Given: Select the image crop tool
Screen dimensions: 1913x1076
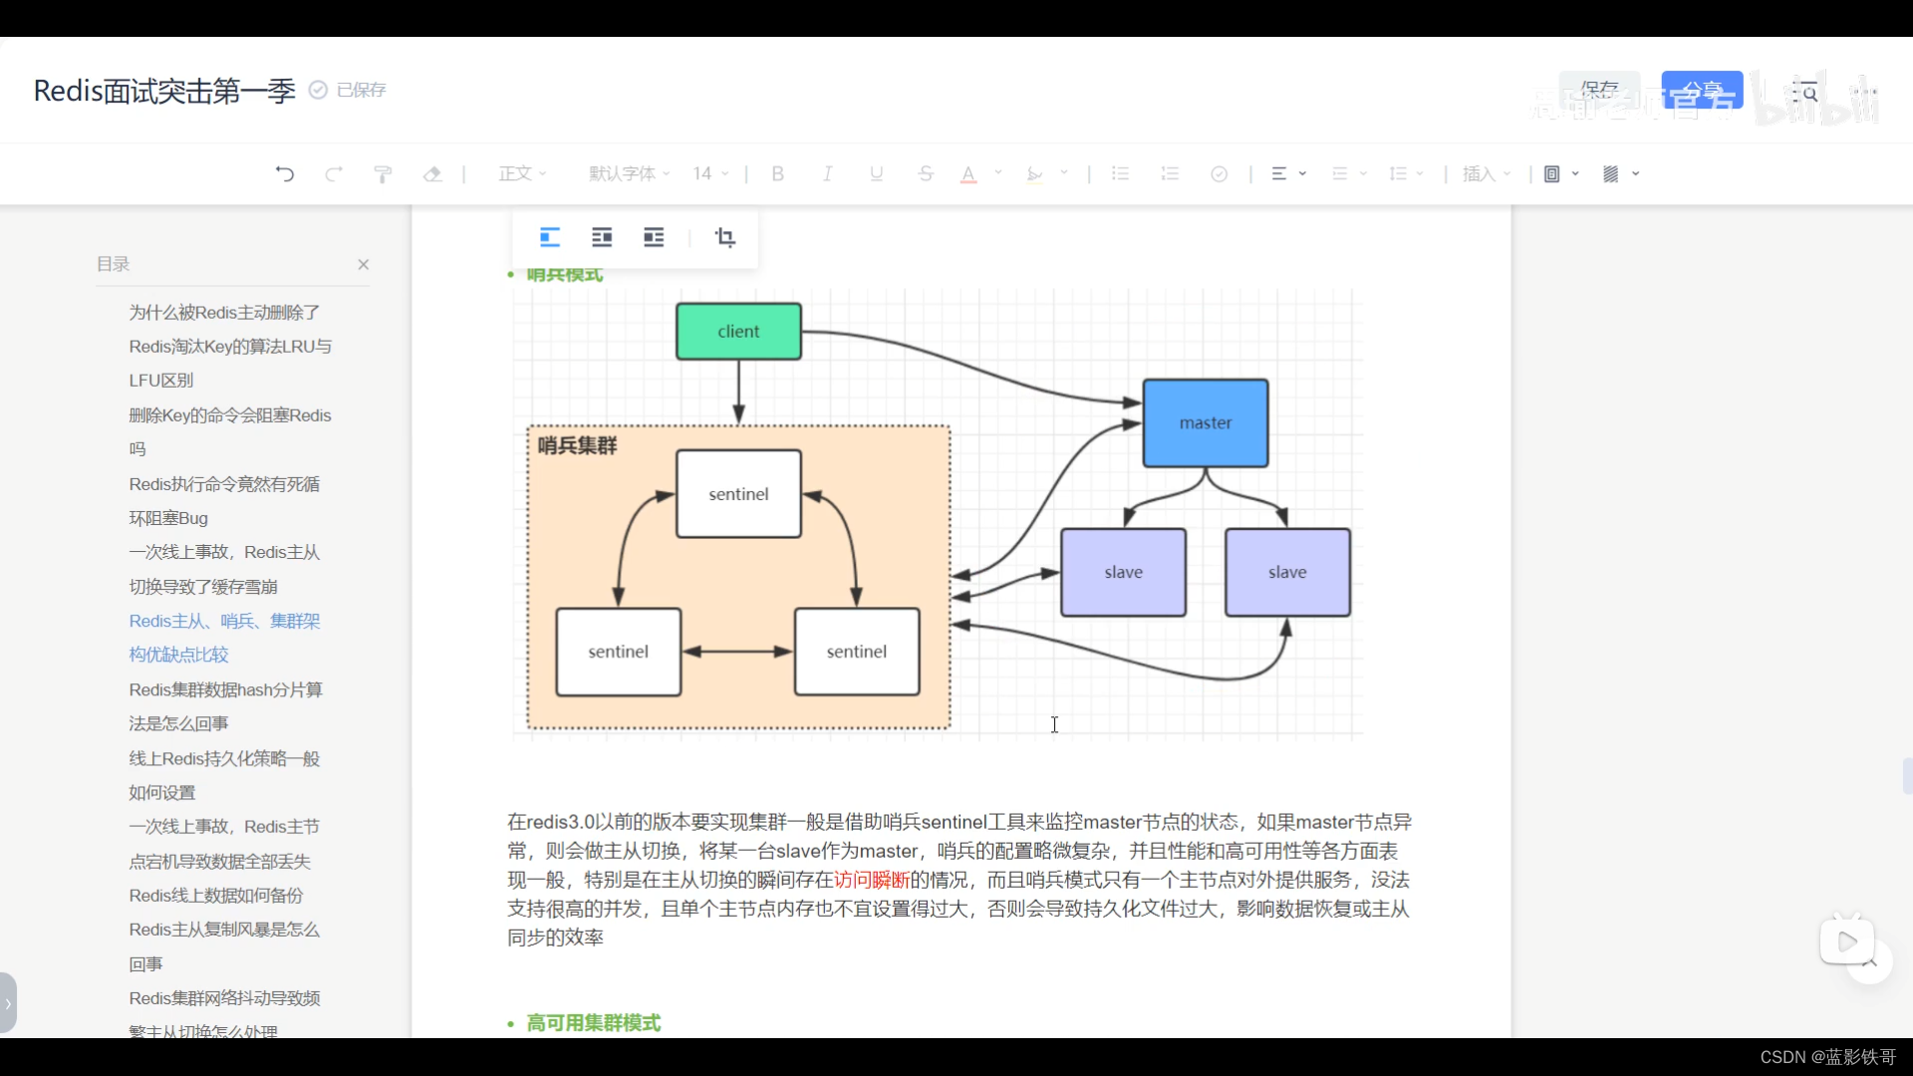Looking at the screenshot, I should pyautogui.click(x=725, y=238).
